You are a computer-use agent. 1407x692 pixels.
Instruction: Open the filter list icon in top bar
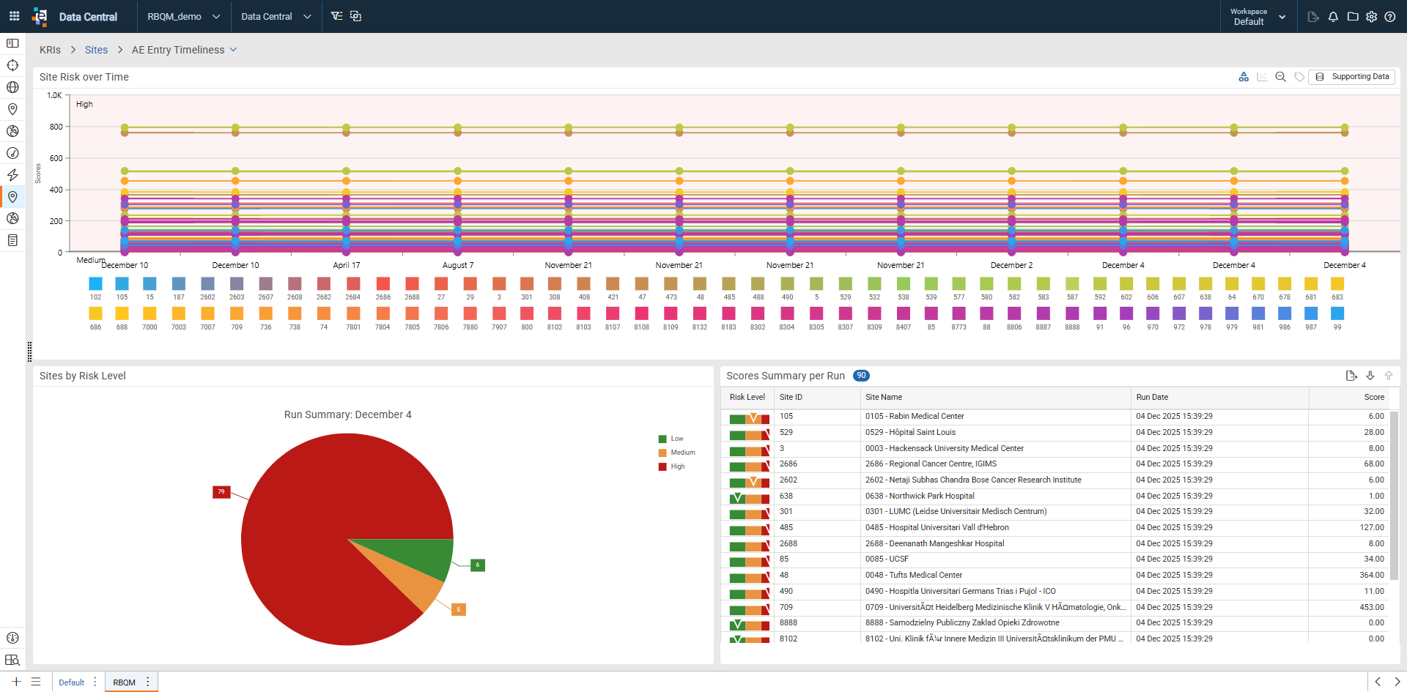(x=336, y=16)
